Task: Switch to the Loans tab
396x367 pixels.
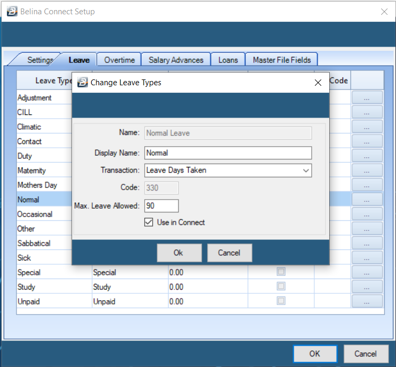Action: 228,60
